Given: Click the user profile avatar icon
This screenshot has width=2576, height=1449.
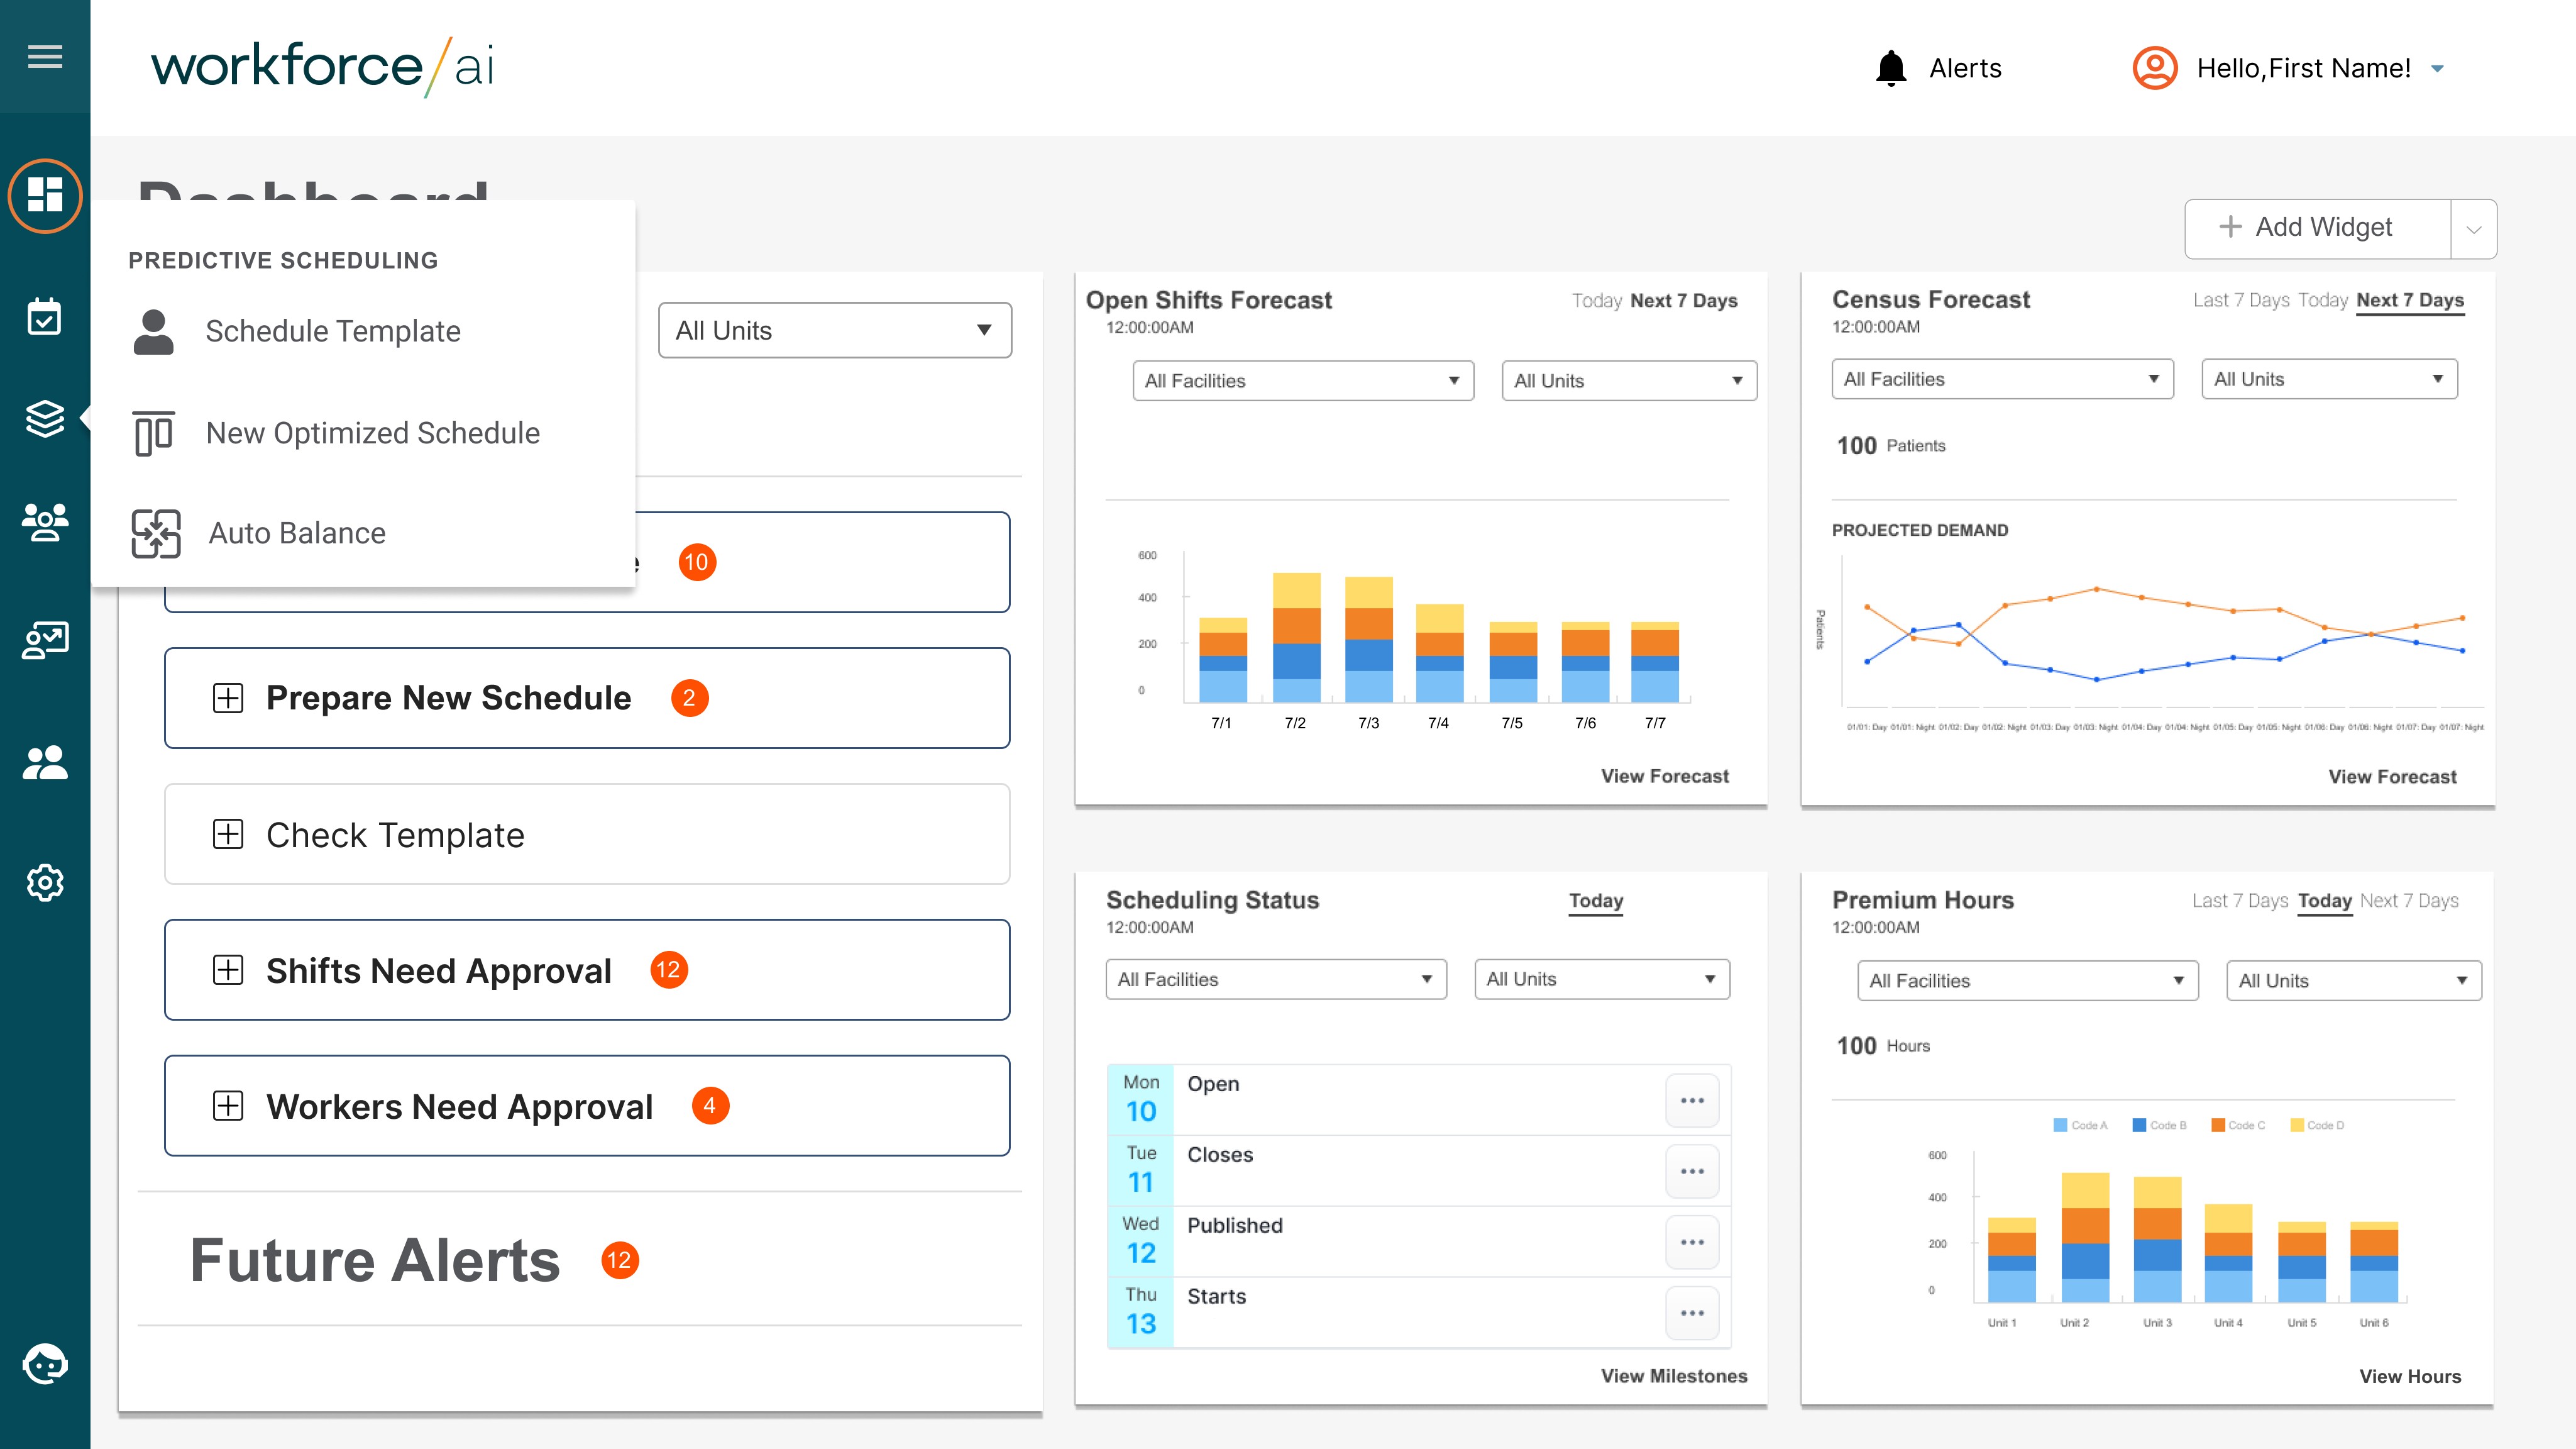Looking at the screenshot, I should coord(2155,68).
